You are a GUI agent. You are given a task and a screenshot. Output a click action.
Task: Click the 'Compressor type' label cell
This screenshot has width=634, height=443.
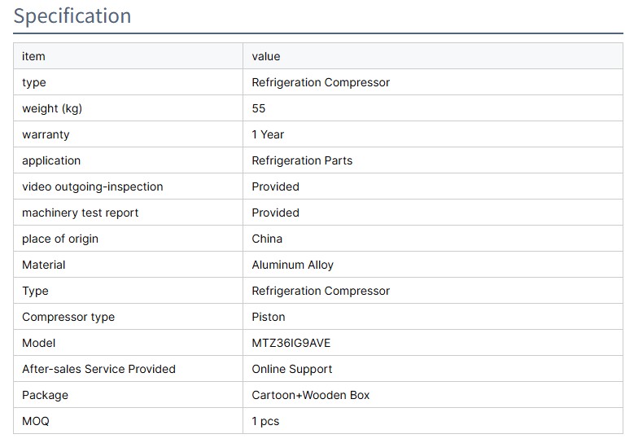[68, 317]
